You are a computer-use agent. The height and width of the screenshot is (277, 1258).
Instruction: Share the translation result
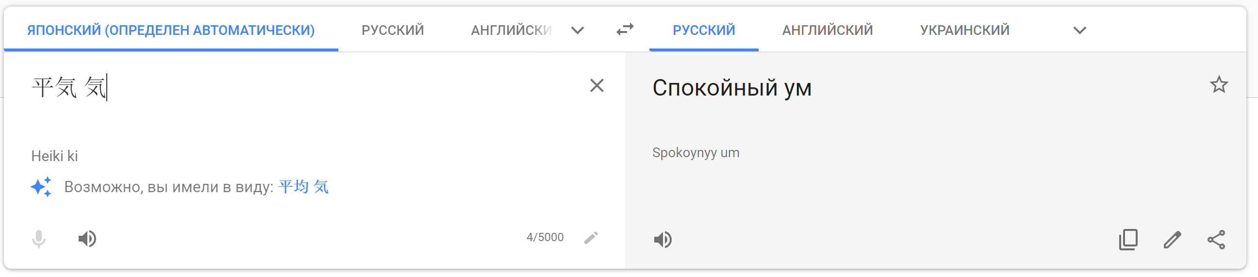click(x=1215, y=240)
